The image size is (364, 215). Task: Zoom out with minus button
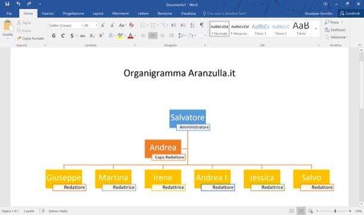coord(317,211)
